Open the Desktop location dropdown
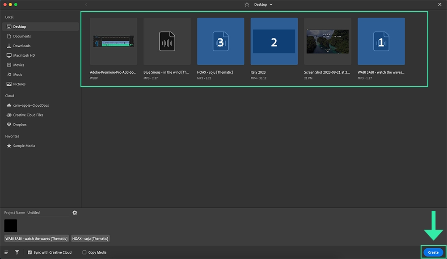447x259 pixels. (x=263, y=4)
